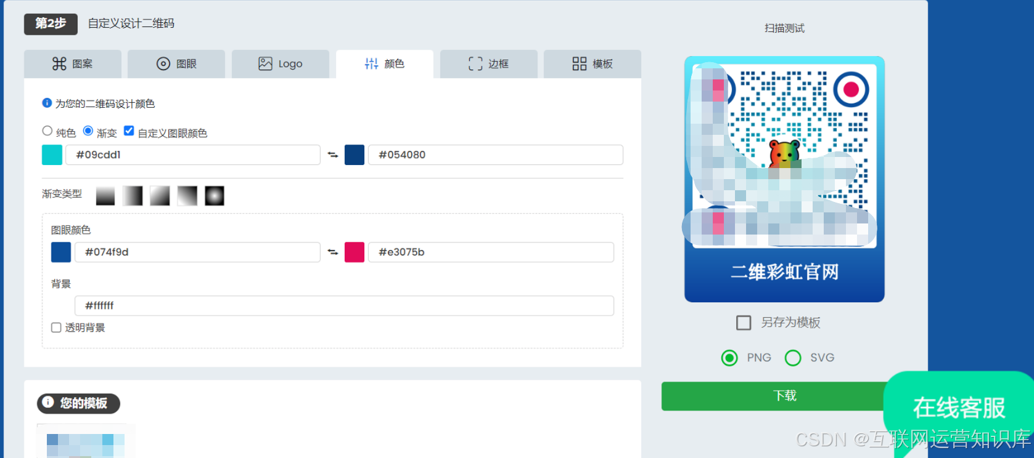The image size is (1034, 458).
Task: Open the Logo tab
Action: (281, 64)
